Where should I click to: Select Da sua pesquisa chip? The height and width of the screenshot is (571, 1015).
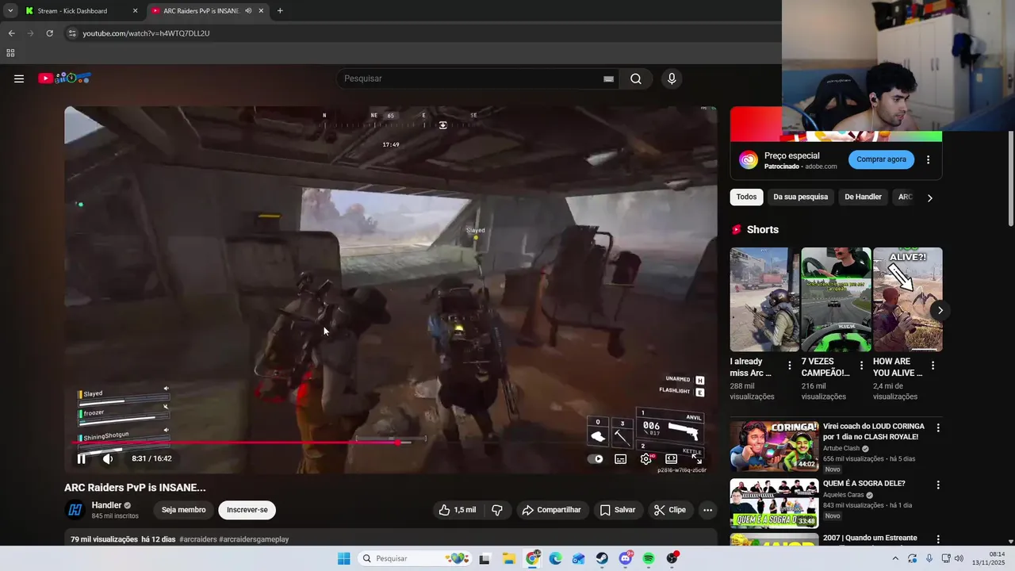click(x=801, y=197)
